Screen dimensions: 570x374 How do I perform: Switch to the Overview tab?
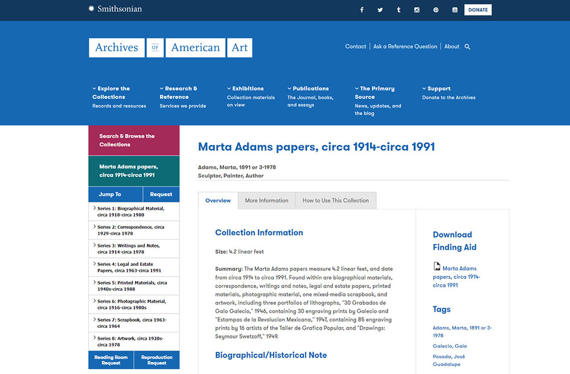click(218, 200)
